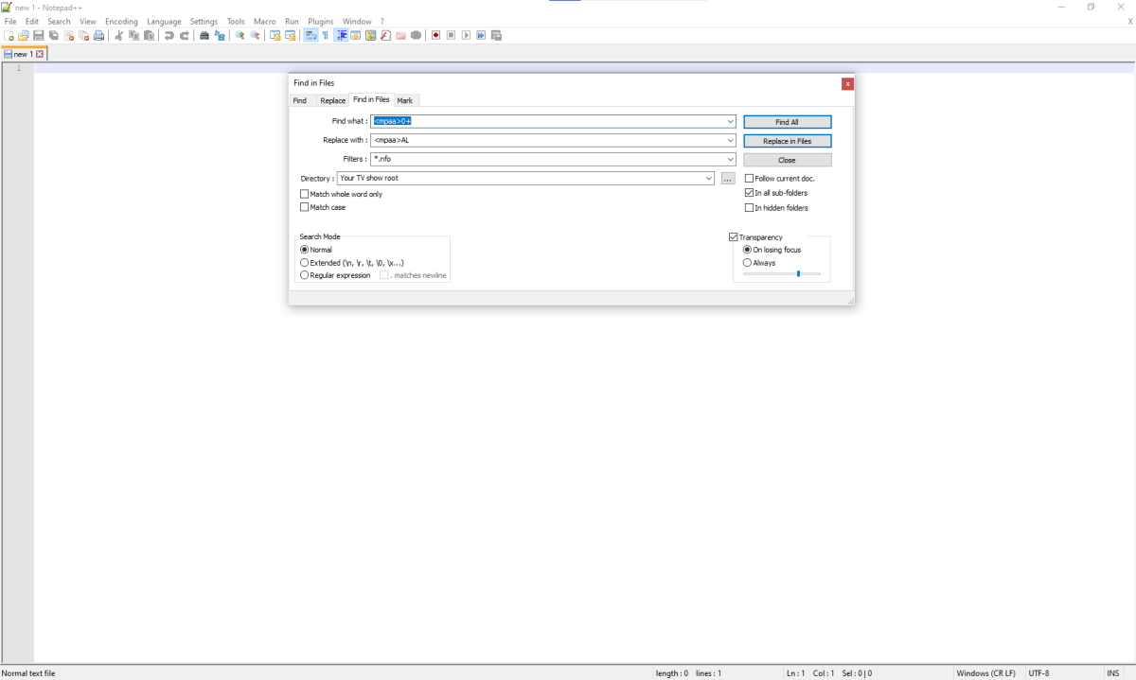Image resolution: width=1136 pixels, height=680 pixels.
Task: Open the Filters dropdown arrow
Action: [x=730, y=160]
